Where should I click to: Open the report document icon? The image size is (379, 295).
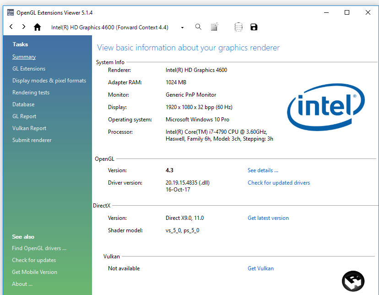coord(214,27)
